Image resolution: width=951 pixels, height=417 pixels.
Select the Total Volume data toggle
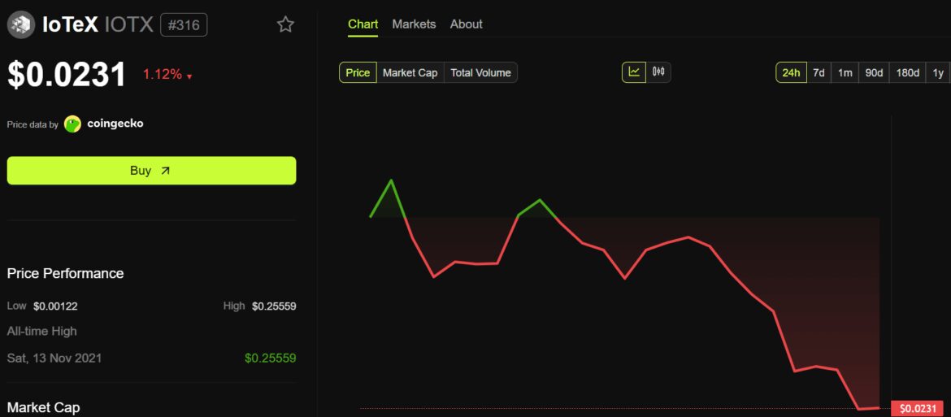pos(480,73)
